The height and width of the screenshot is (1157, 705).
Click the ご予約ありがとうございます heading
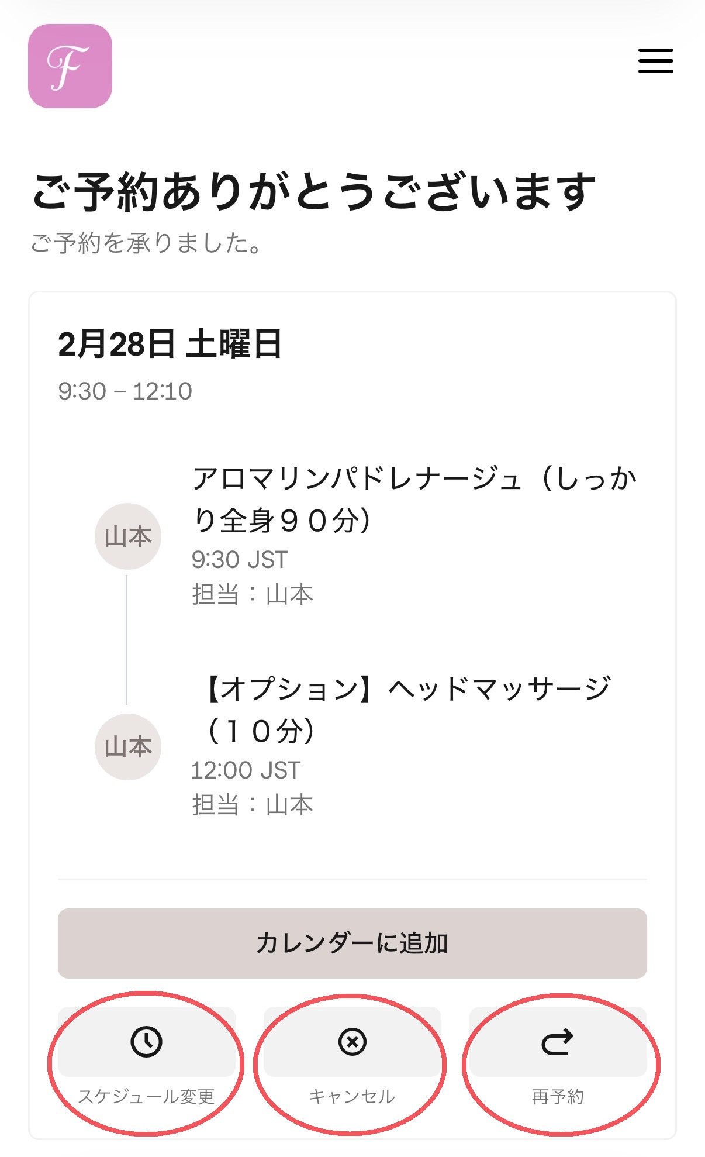(314, 191)
